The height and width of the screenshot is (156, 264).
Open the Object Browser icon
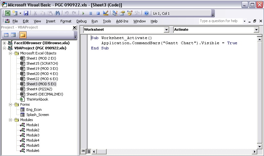click(x=130, y=13)
